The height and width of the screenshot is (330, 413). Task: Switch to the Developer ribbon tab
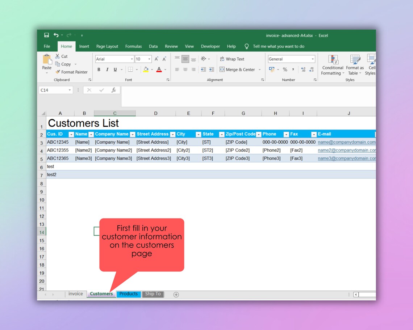click(210, 46)
